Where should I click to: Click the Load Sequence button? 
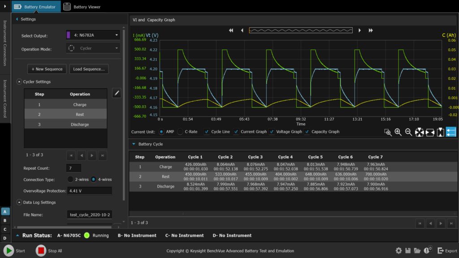click(x=89, y=69)
